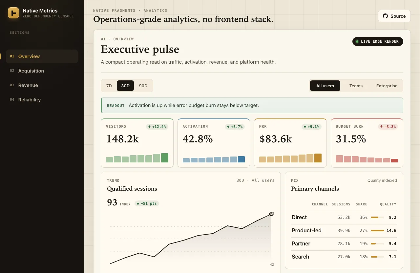Screen dimensions: 420x273
Task: Select the 30D time range
Action: (x=125, y=86)
